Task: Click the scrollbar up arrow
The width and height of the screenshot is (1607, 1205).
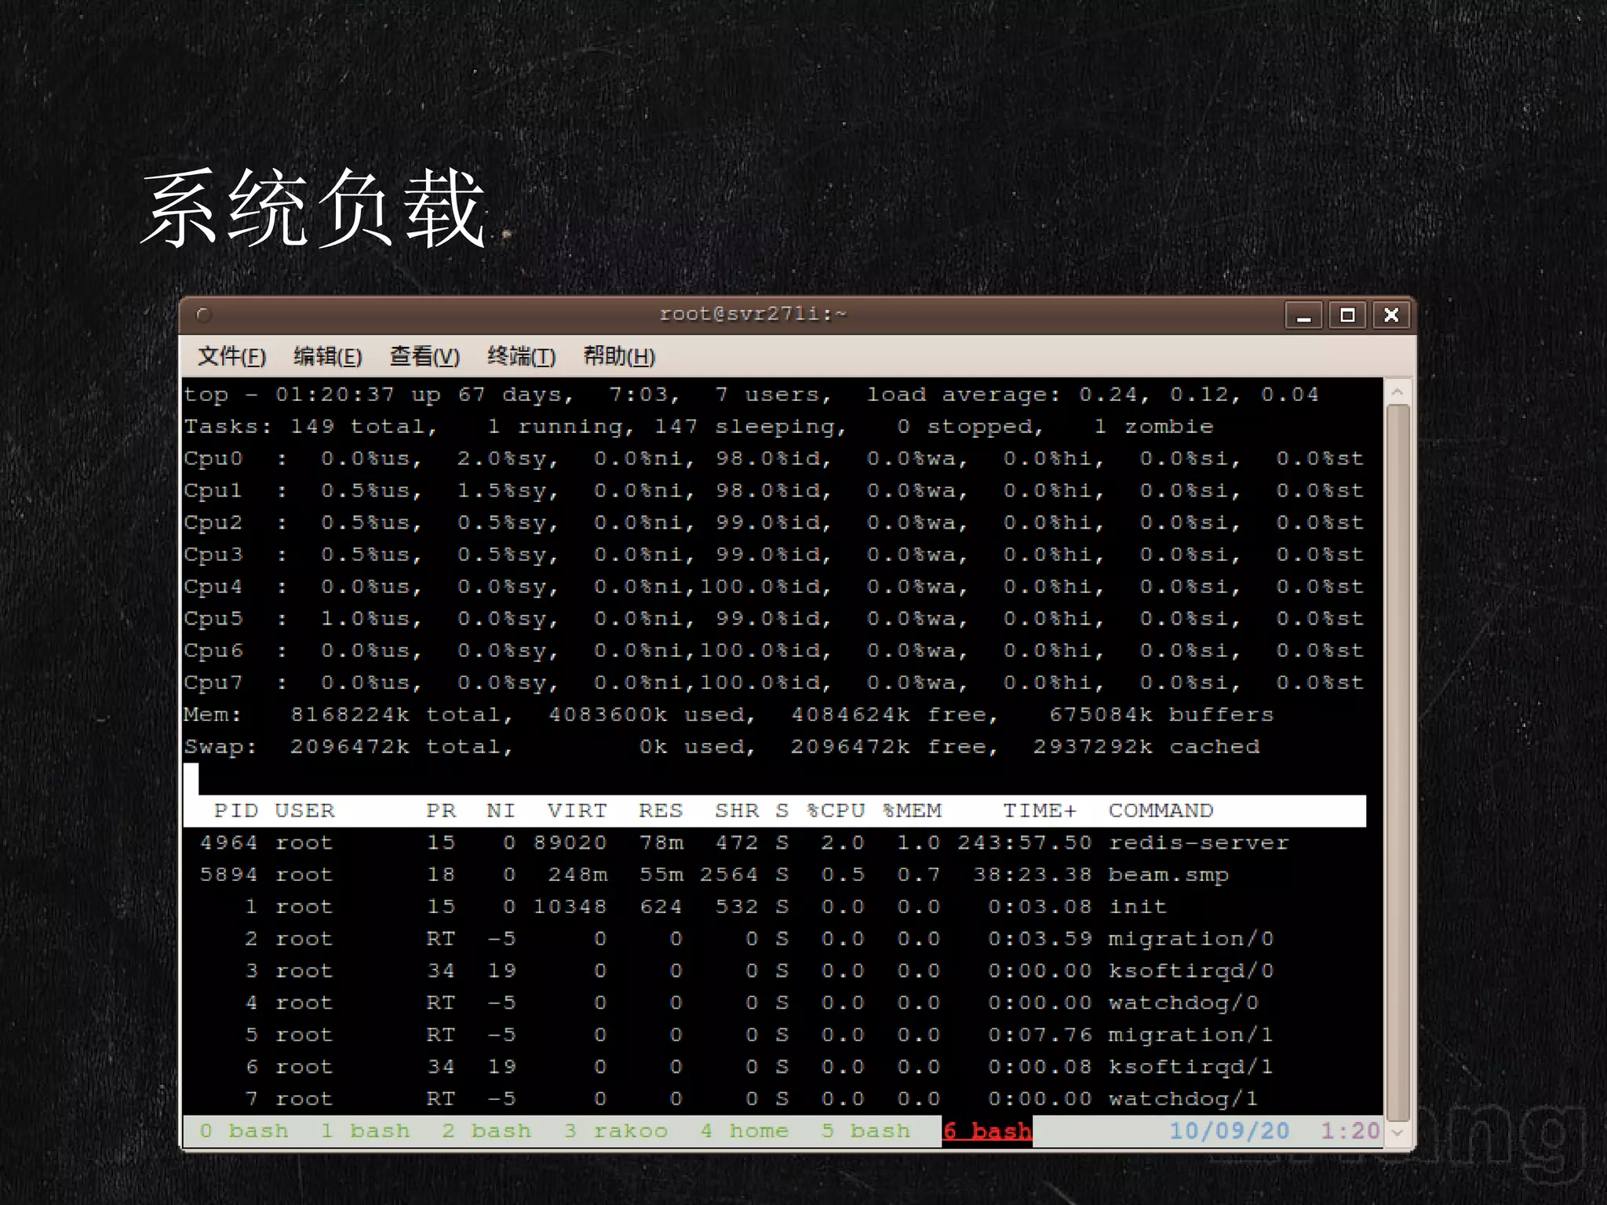Action: click(x=1397, y=391)
